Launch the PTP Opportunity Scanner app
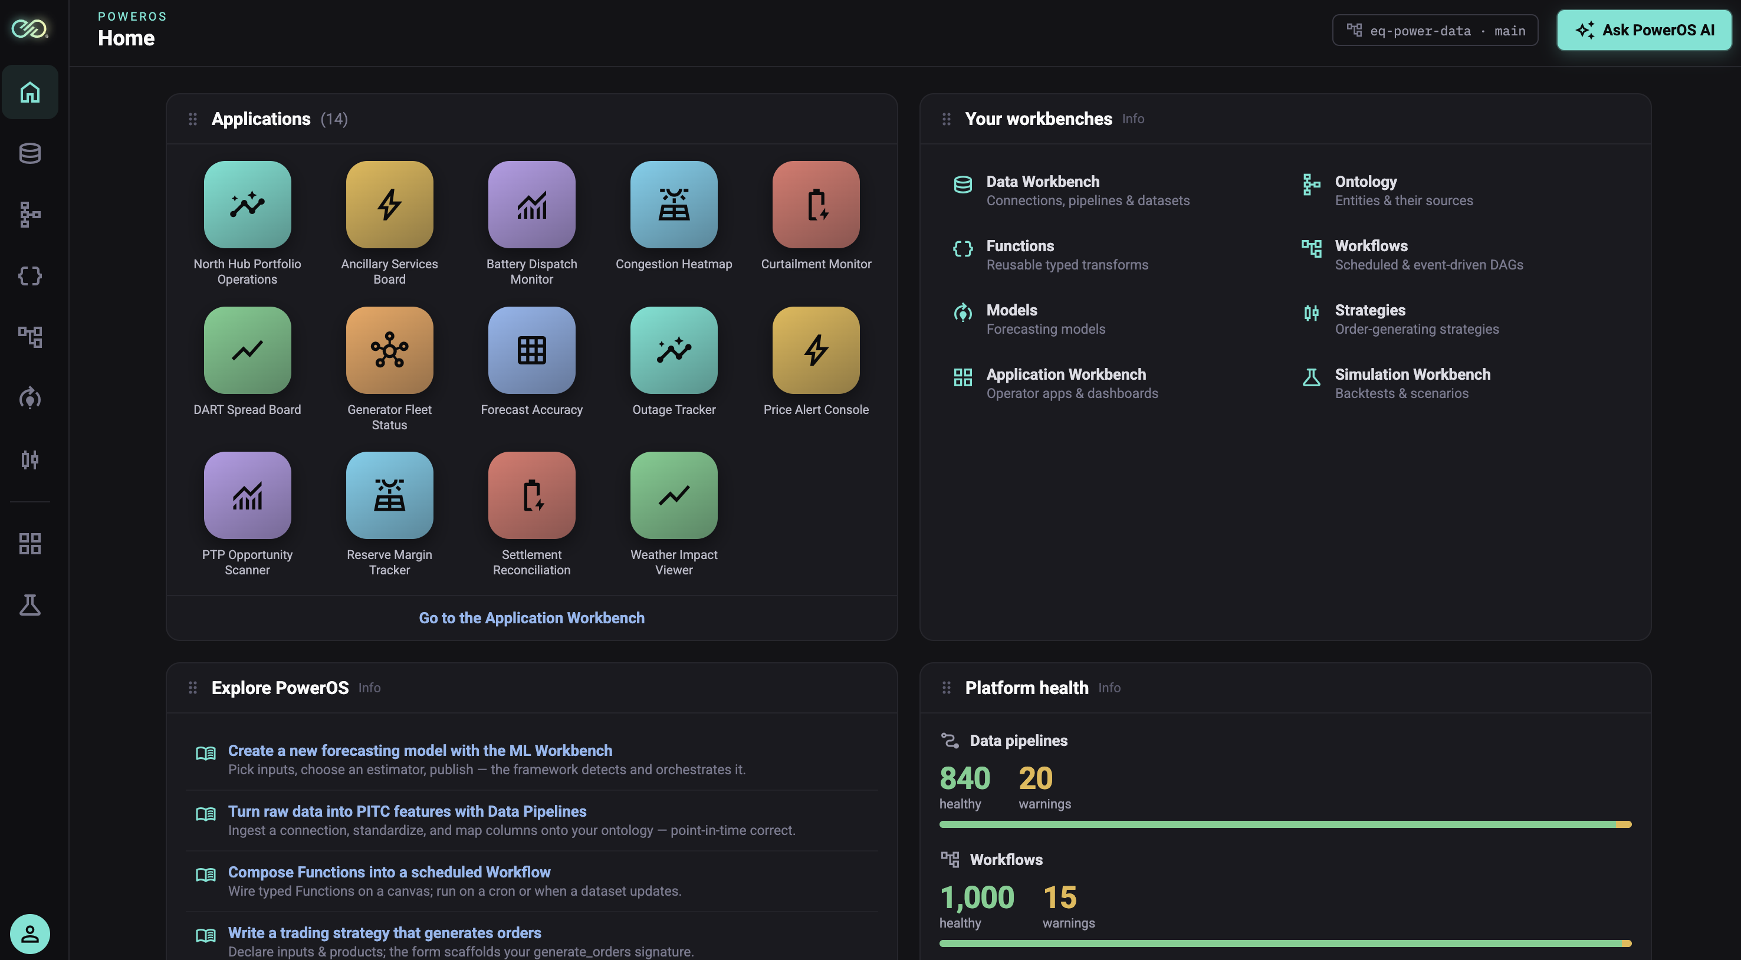 pos(247,495)
